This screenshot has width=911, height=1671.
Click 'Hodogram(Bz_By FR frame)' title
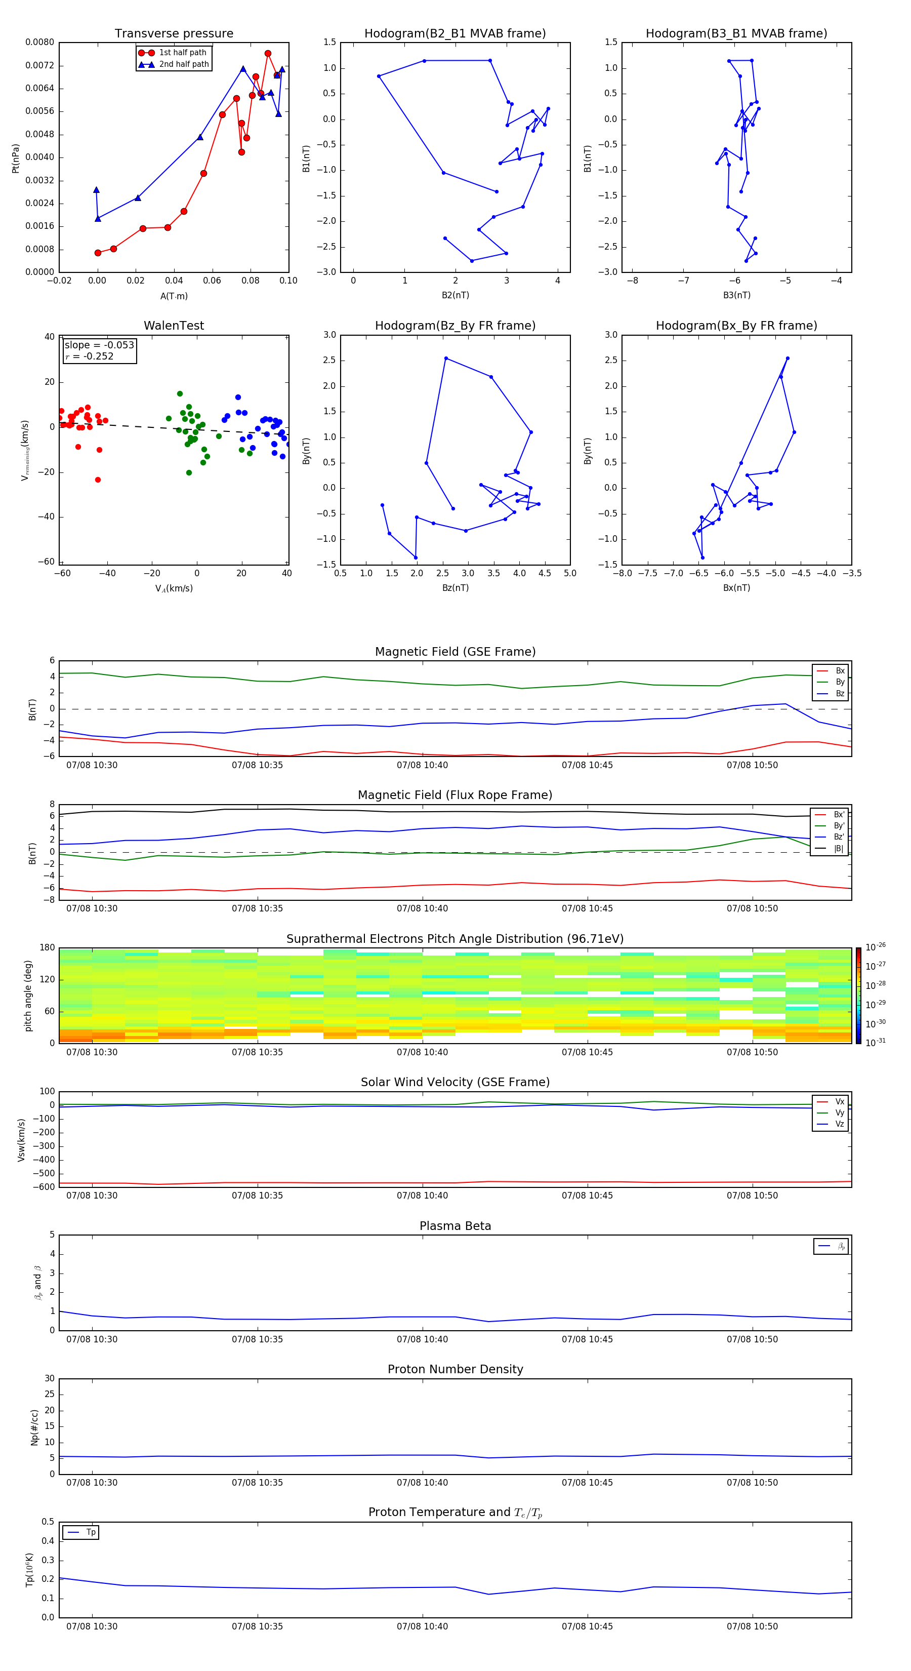455,326
